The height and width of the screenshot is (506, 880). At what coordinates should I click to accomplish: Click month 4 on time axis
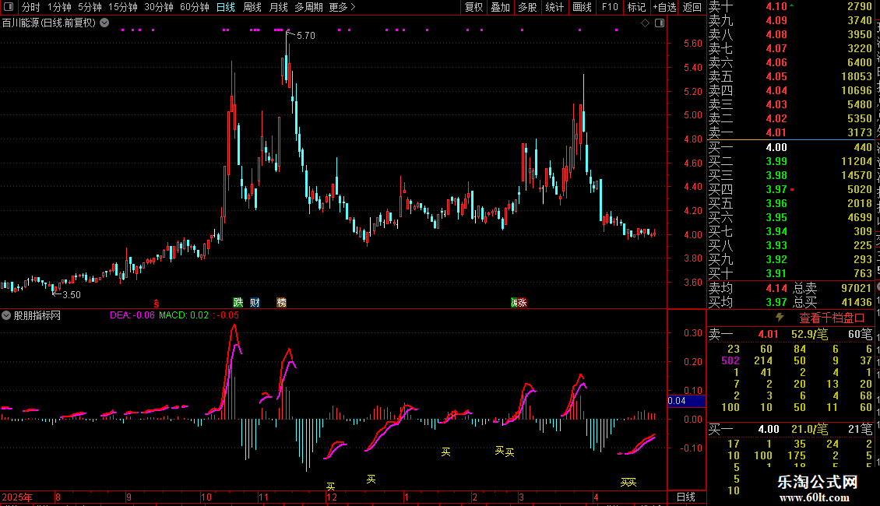click(x=596, y=497)
